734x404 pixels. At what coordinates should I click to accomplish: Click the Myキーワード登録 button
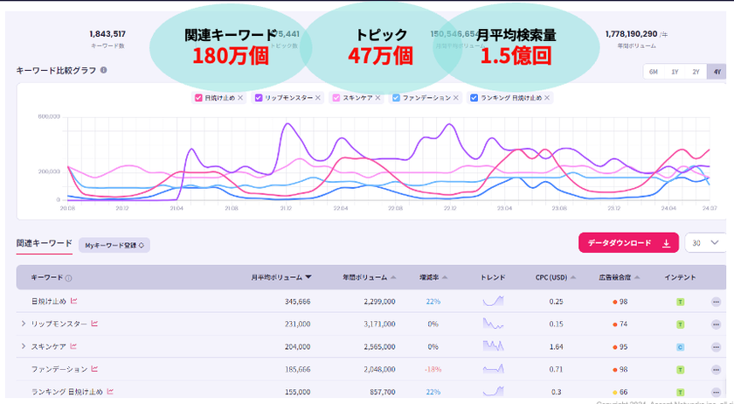click(114, 245)
